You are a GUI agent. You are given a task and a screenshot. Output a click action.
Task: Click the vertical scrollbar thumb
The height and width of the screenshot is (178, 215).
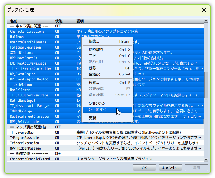coord(206,85)
